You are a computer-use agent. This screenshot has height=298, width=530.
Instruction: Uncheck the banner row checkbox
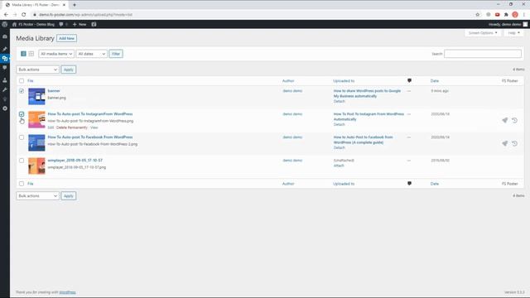coord(22,91)
